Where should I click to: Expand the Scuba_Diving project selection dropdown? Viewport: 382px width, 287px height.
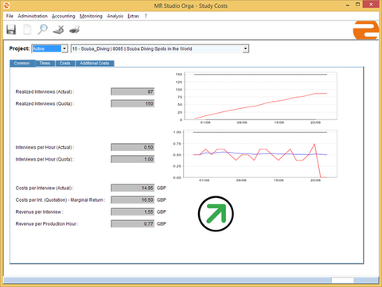click(245, 48)
